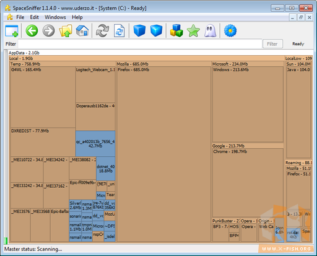The width and height of the screenshot is (317, 256).
Task: Select the _MEI10722 folder block
Action: 27,169
